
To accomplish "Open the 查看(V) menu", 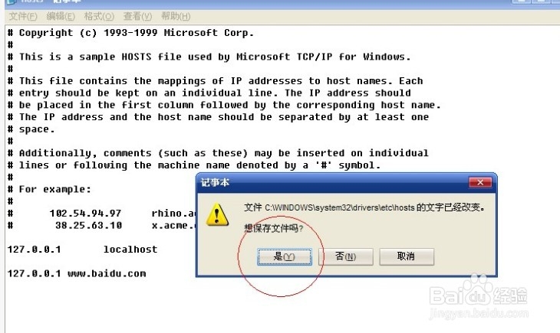I will pos(137,16).
